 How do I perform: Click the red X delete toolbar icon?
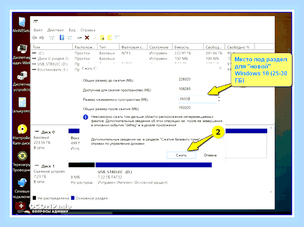[x=87, y=38]
